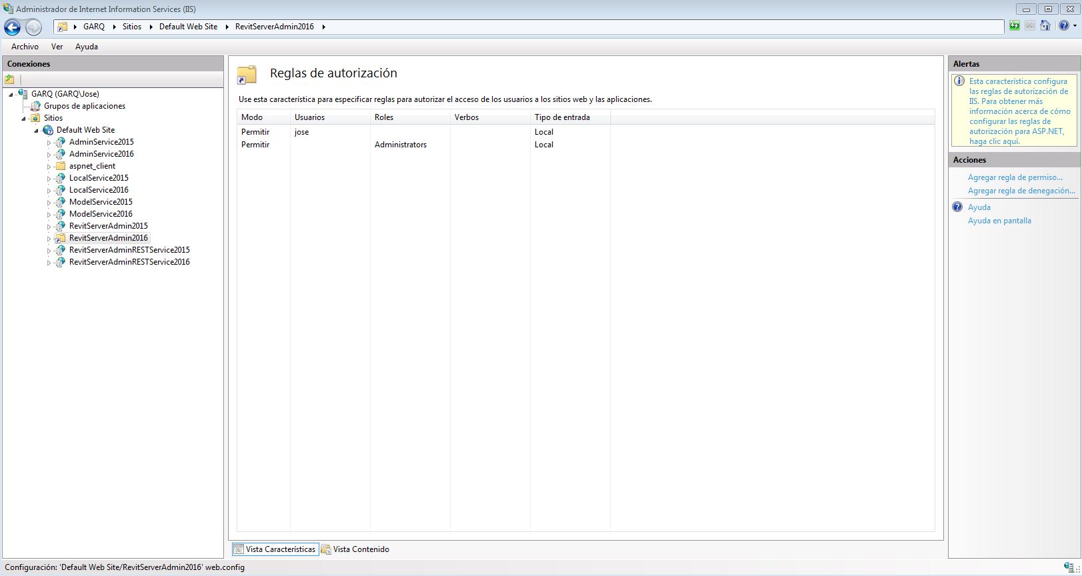The image size is (1082, 576).
Task: Open Ayuda en pantalla link
Action: pos(999,221)
